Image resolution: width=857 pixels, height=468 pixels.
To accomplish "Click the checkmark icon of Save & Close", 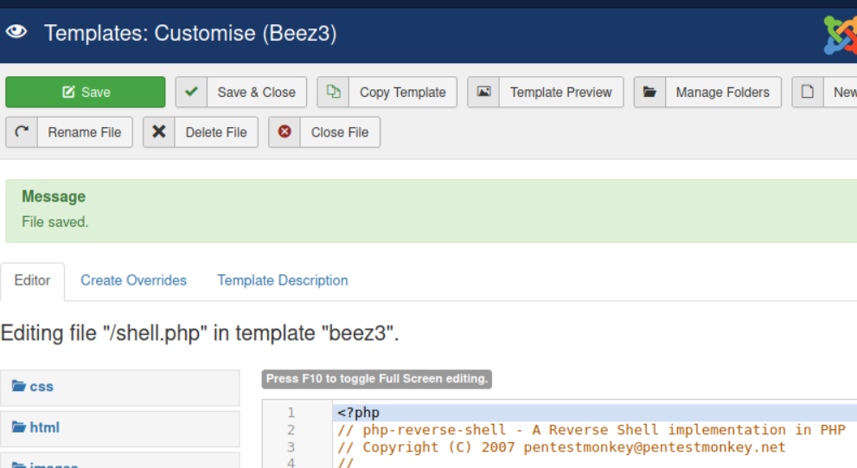I will pyautogui.click(x=191, y=92).
